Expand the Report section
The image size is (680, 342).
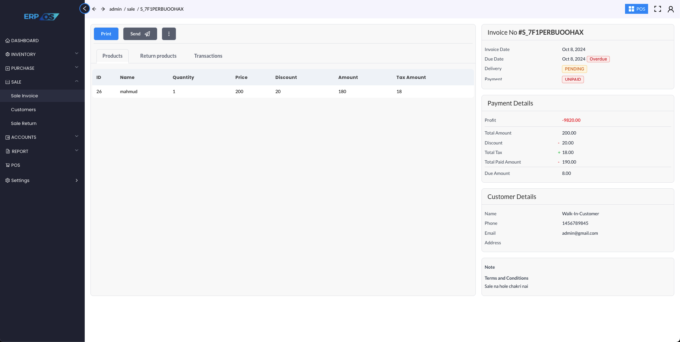tap(19, 151)
